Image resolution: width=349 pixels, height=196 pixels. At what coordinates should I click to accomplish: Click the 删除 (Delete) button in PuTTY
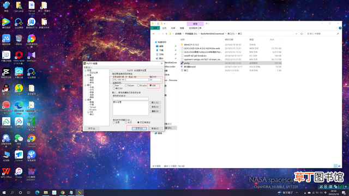click(x=155, y=111)
